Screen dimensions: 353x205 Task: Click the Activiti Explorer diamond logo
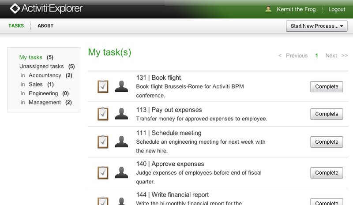pos(15,8)
